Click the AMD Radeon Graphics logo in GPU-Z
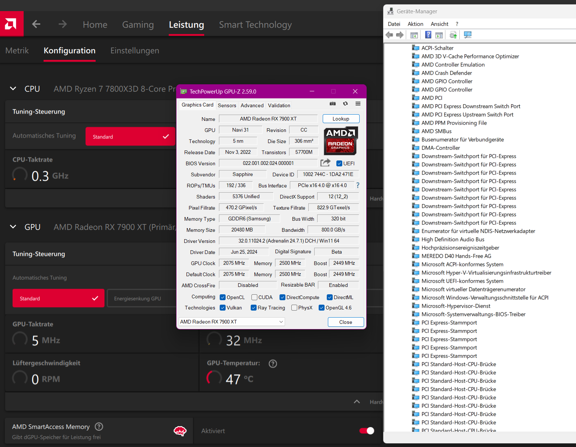 tap(340, 141)
